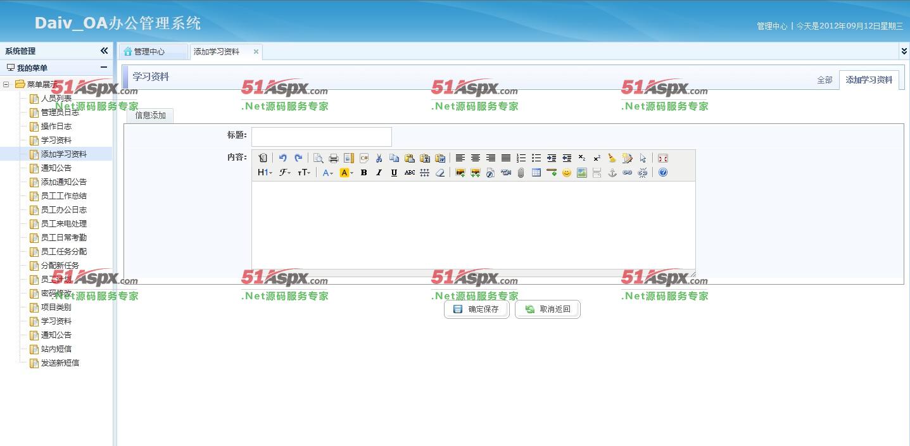Remove formatting with the eraser icon
The width and height of the screenshot is (910, 446).
(x=440, y=173)
